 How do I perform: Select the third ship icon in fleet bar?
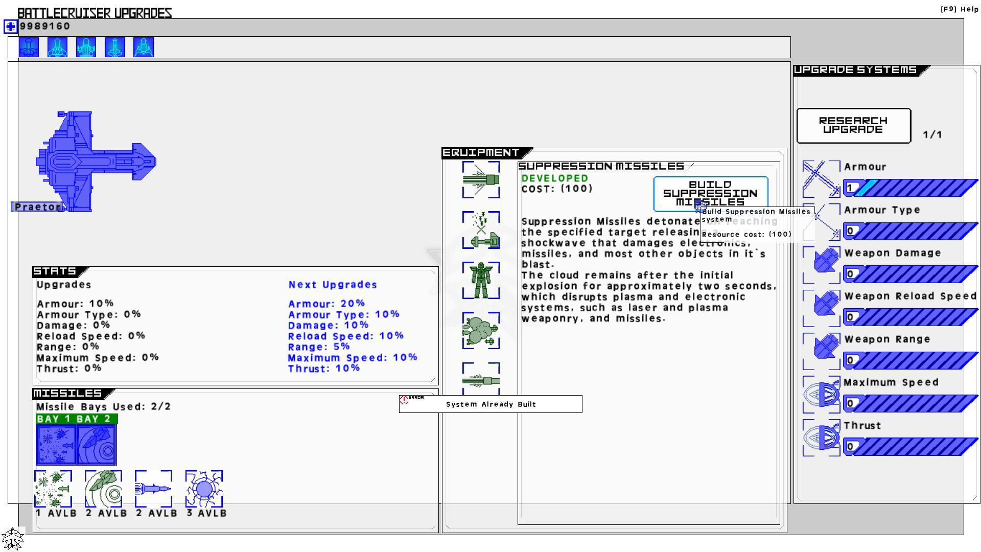[86, 48]
